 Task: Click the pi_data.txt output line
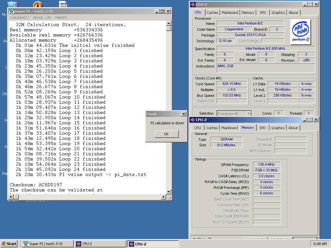81,175
